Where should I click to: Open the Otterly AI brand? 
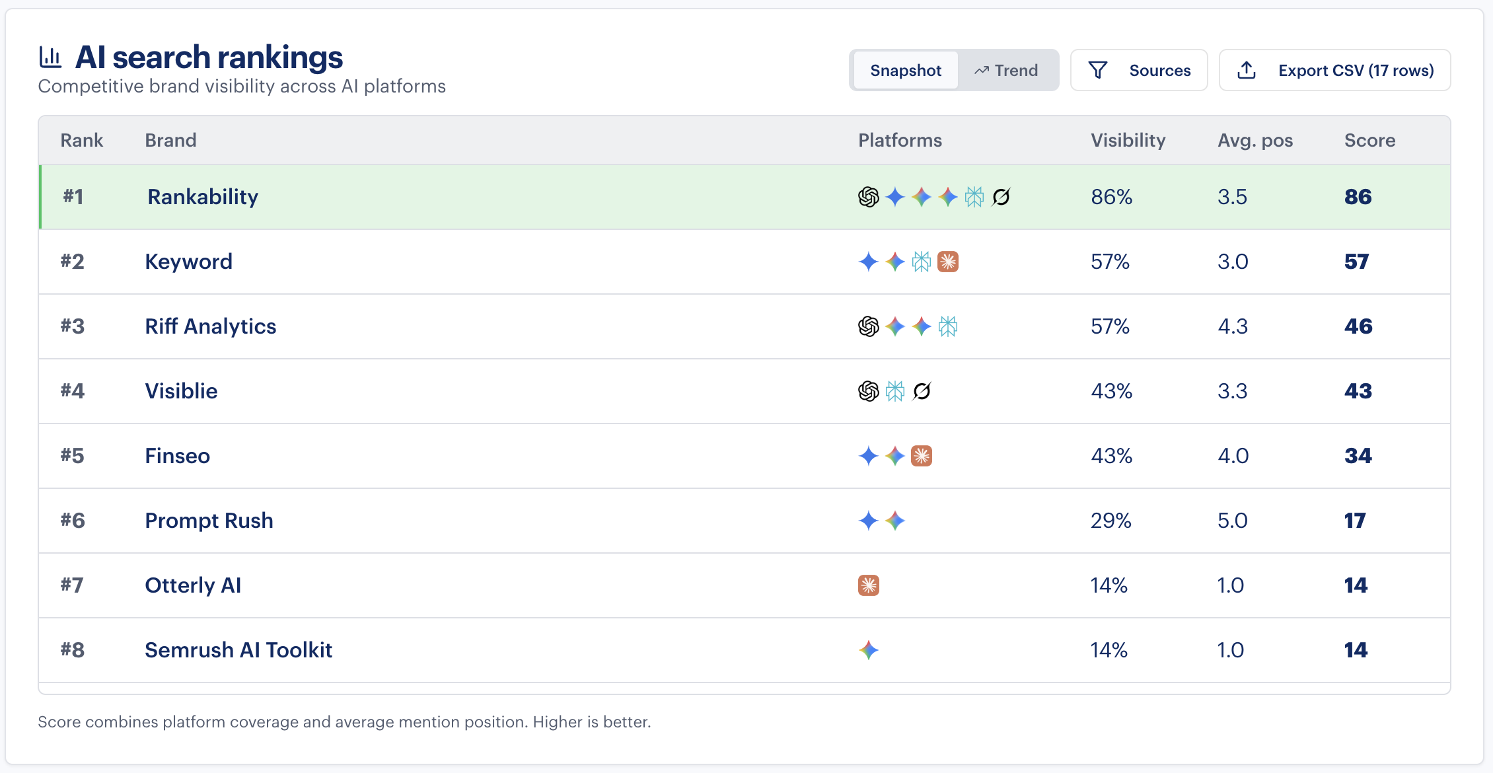pyautogui.click(x=193, y=585)
